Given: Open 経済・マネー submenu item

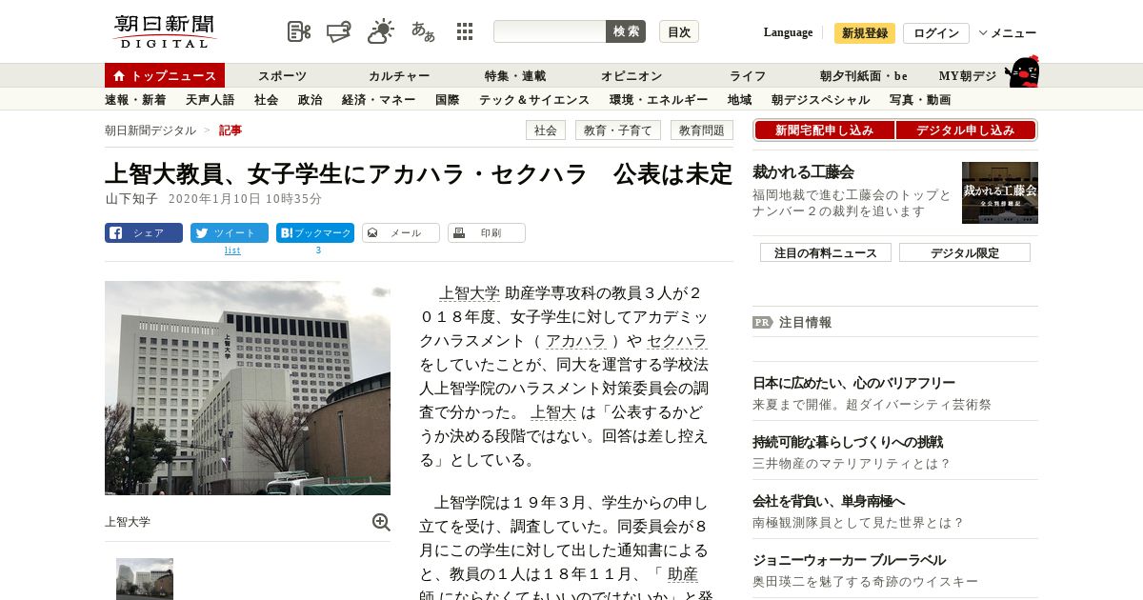Looking at the screenshot, I should pyautogui.click(x=378, y=100).
